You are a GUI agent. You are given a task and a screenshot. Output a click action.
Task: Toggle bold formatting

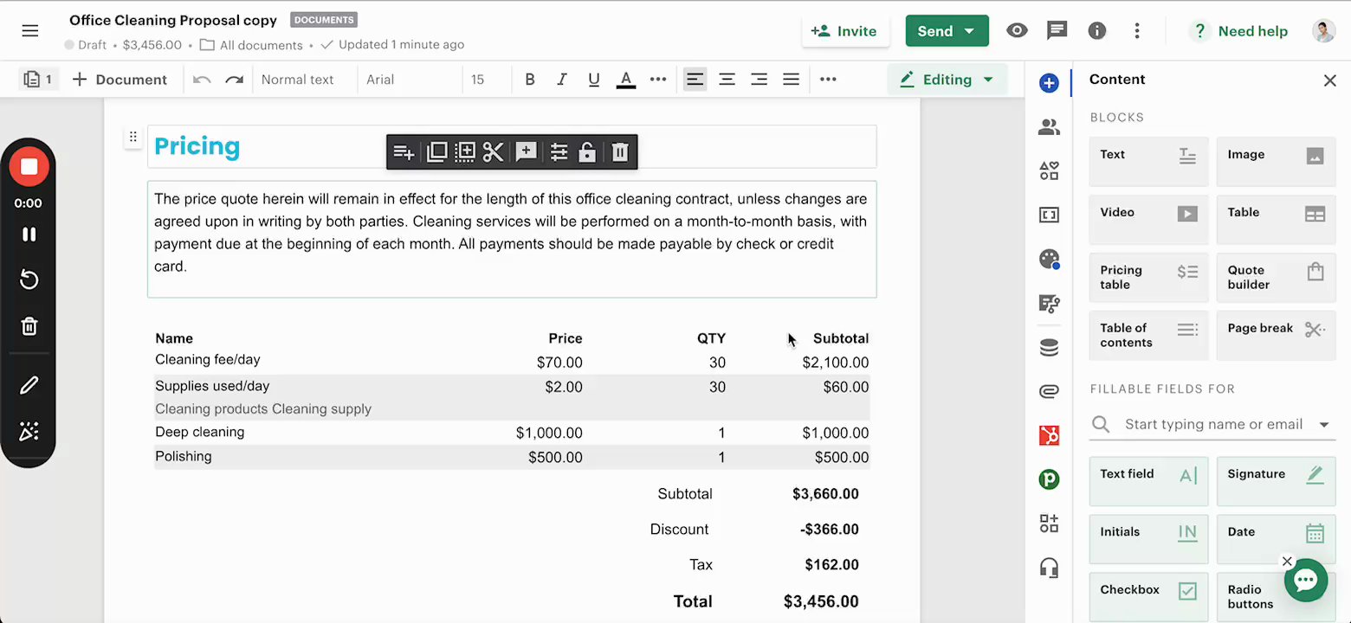pos(530,80)
